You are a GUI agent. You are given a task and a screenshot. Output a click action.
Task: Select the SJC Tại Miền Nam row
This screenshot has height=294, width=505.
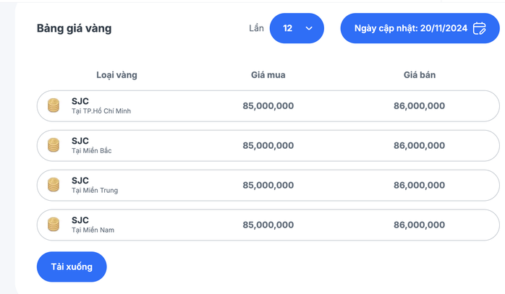[x=268, y=225]
